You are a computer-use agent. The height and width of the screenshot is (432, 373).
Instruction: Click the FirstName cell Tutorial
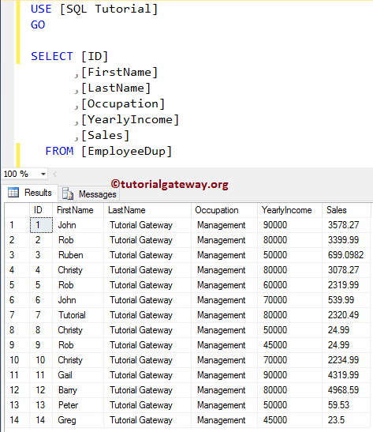(x=78, y=315)
